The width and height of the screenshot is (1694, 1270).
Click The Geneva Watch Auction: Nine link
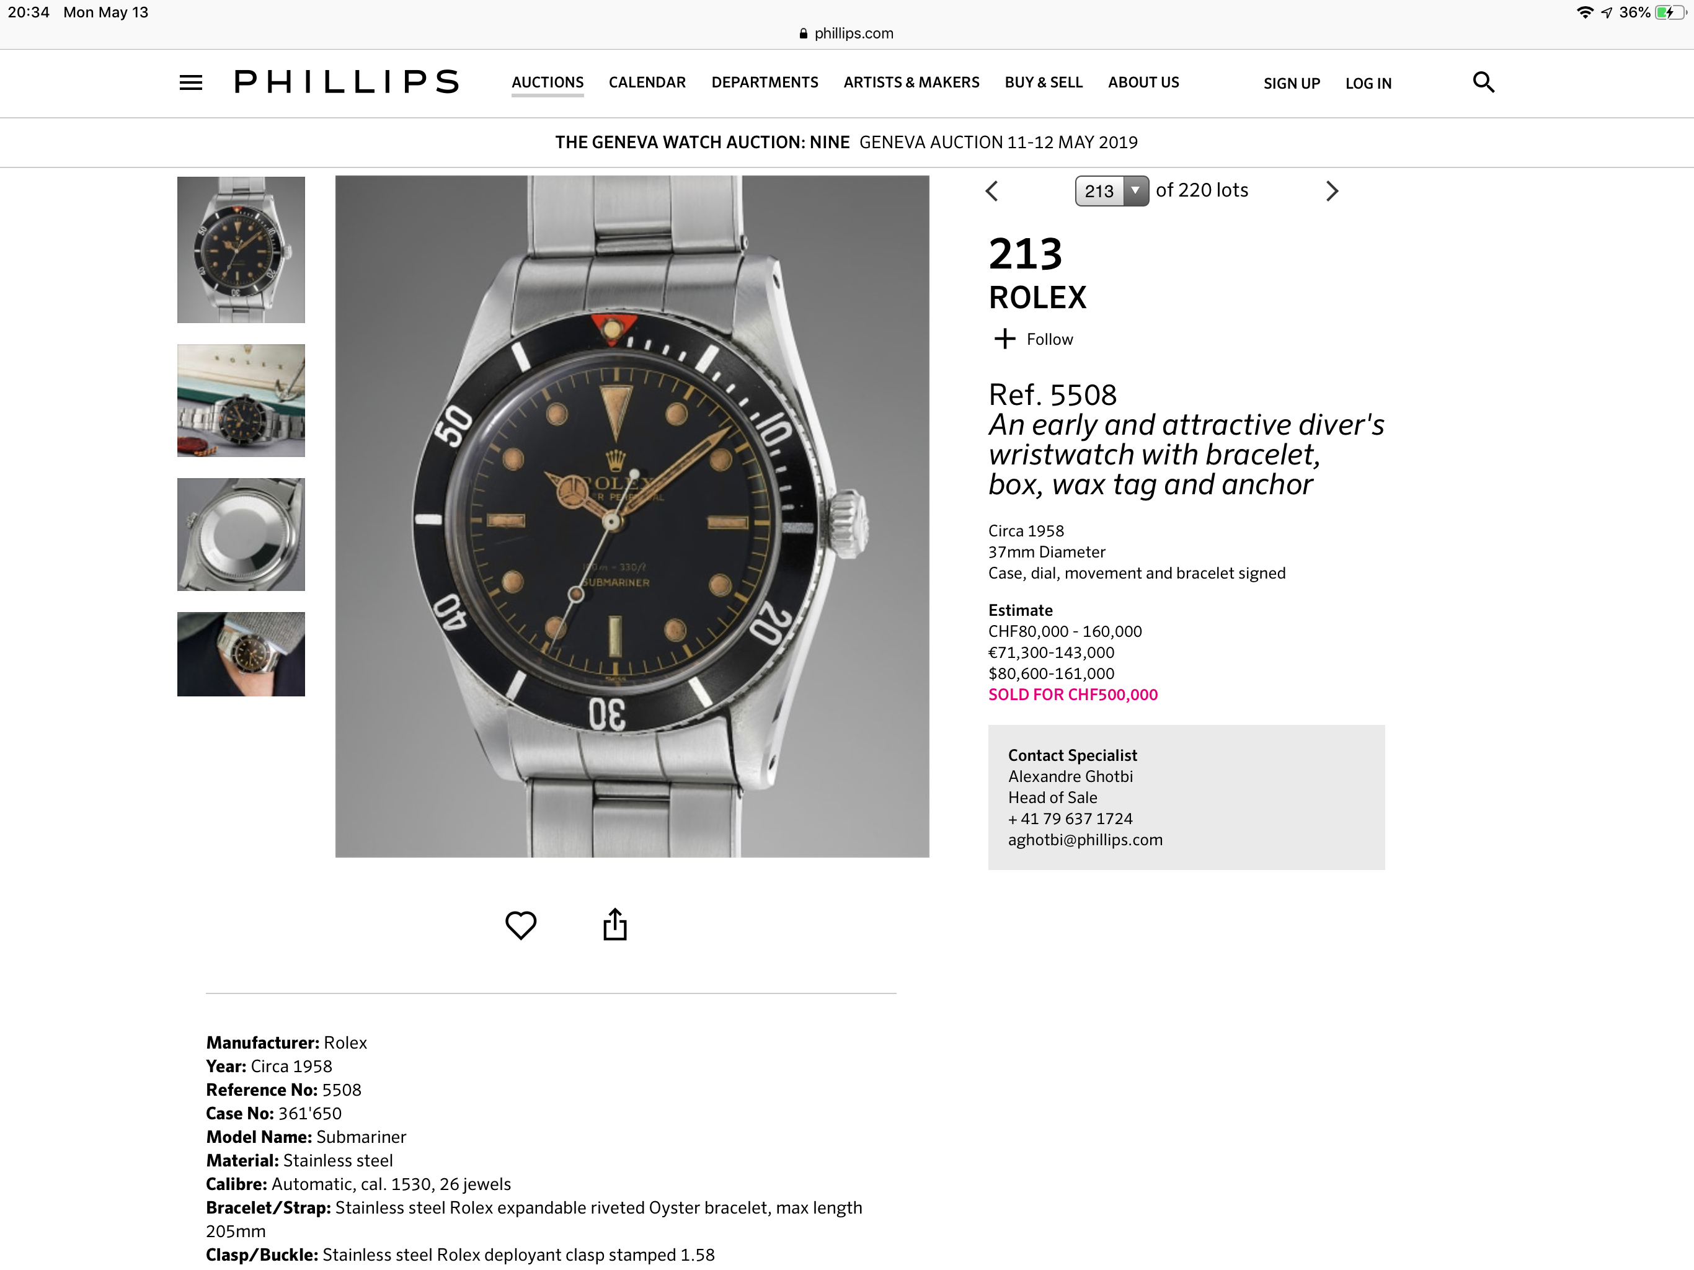(703, 143)
